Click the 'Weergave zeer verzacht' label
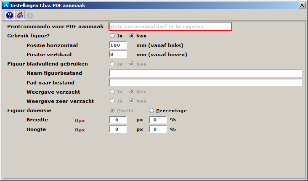The width and height of the screenshot is (308, 181). pyautogui.click(x=60, y=101)
